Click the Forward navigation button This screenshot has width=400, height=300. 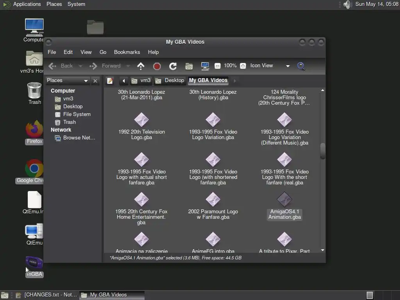(x=105, y=66)
